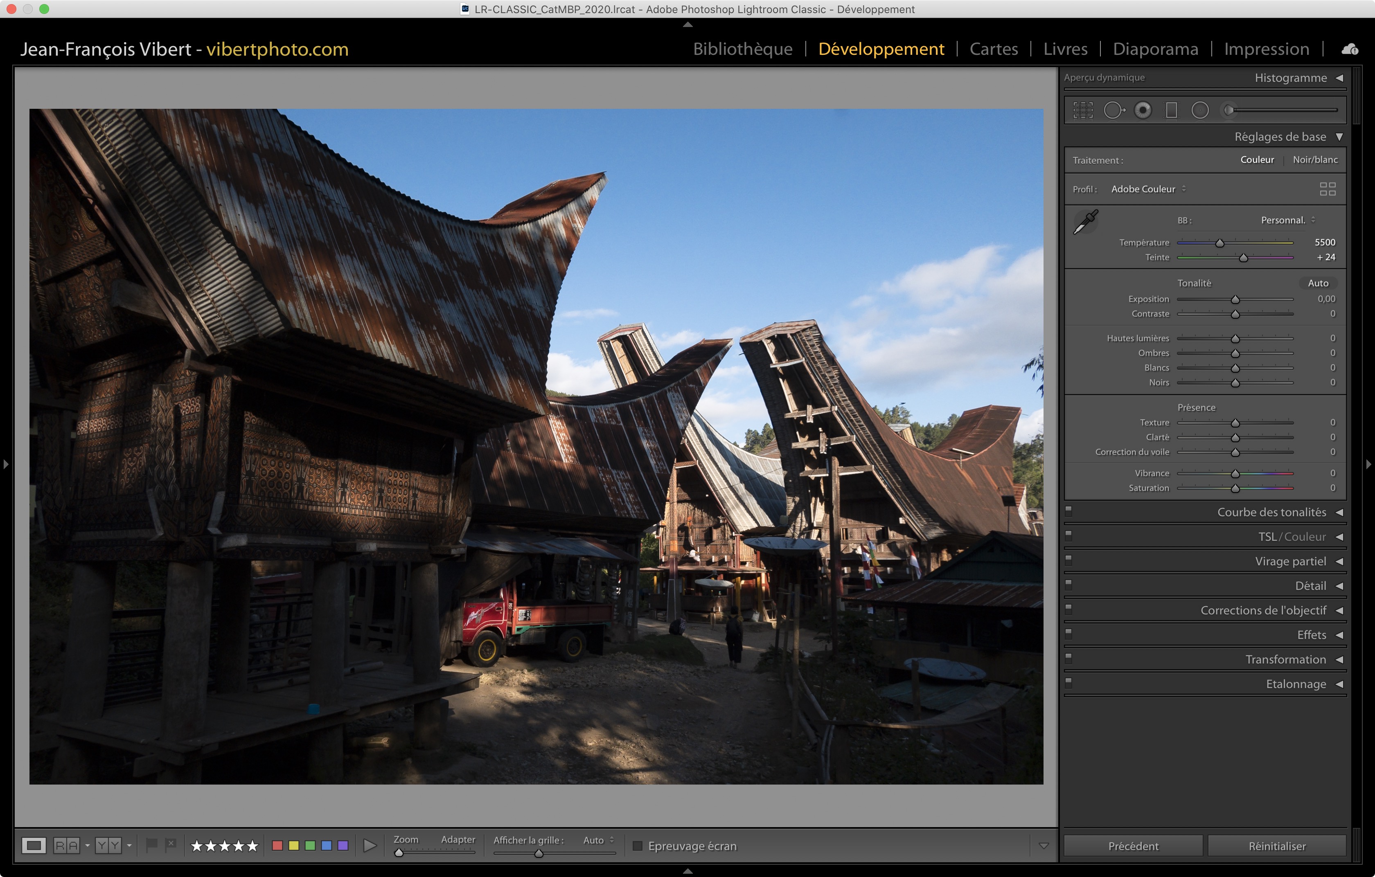Viewport: 1375px width, 877px height.
Task: Open the profile browser grid icon
Action: [x=1328, y=189]
